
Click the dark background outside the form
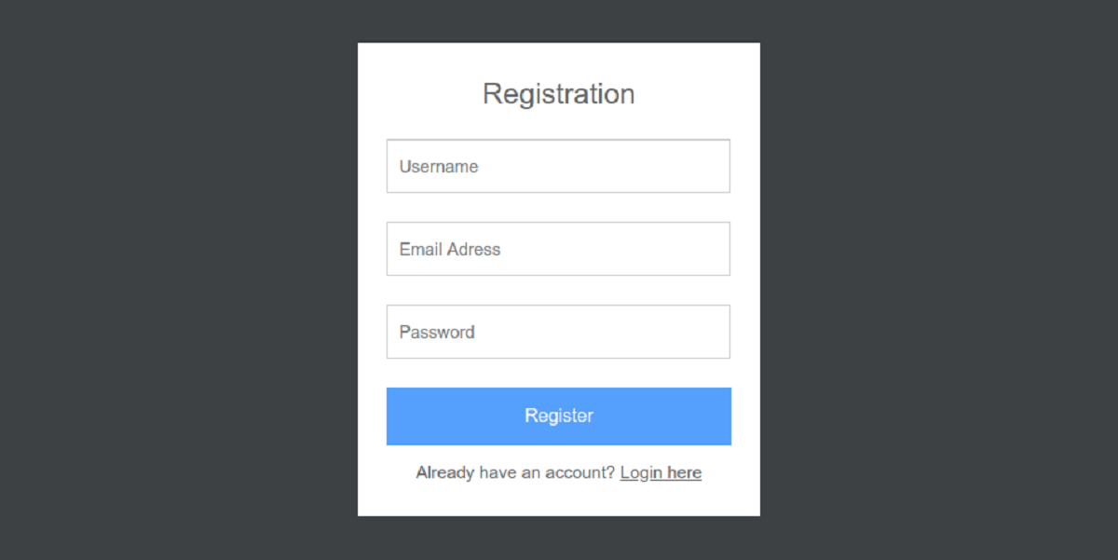140,280
